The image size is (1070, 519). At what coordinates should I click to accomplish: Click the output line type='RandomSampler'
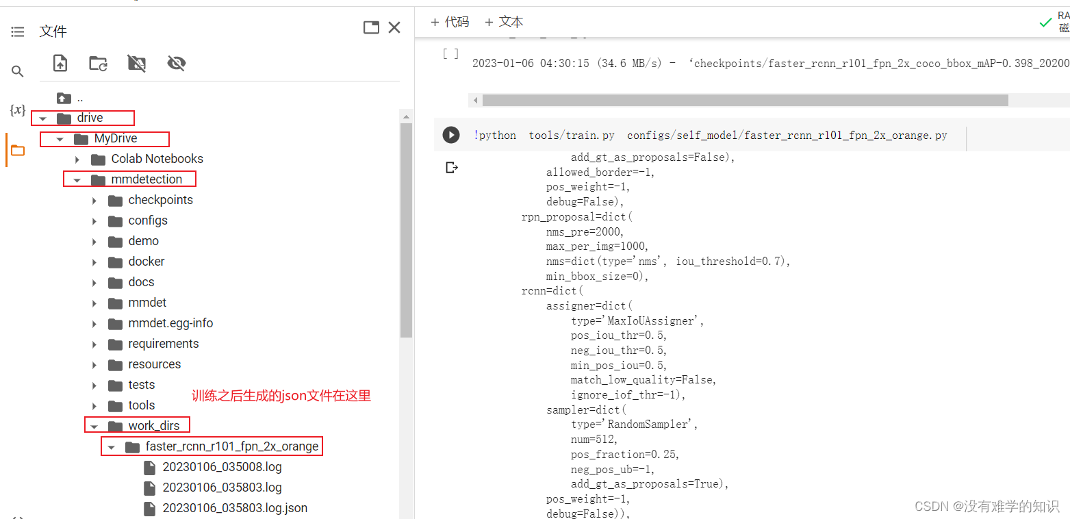[x=635, y=425]
